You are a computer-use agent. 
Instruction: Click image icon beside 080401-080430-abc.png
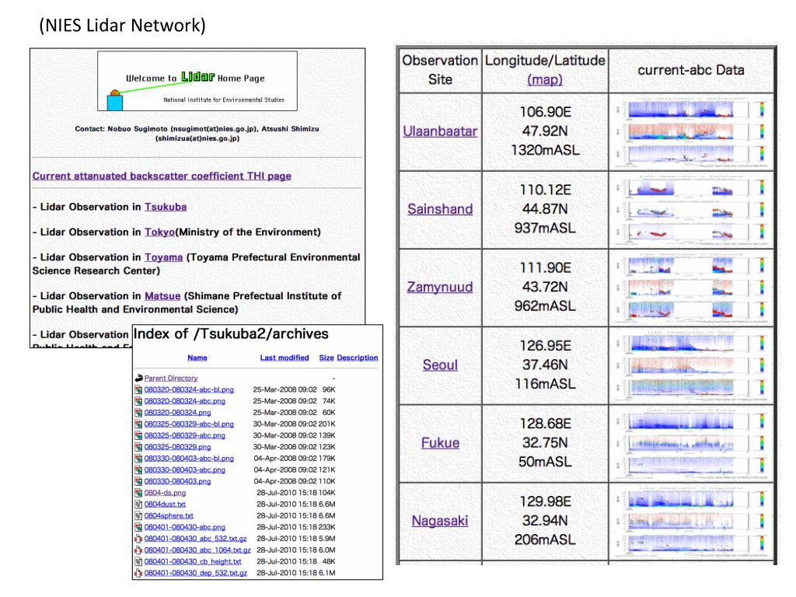[x=138, y=527]
